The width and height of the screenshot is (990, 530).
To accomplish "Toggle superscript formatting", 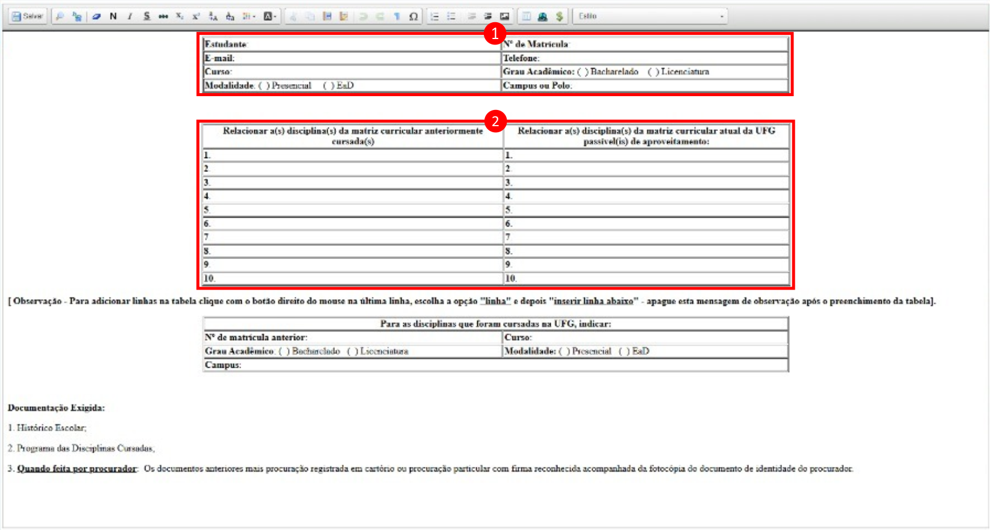I will click(x=196, y=16).
